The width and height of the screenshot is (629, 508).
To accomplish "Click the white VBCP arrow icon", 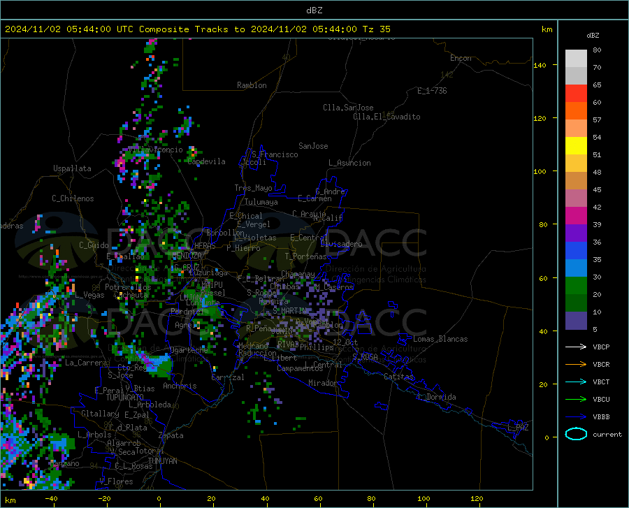I will pyautogui.click(x=576, y=347).
